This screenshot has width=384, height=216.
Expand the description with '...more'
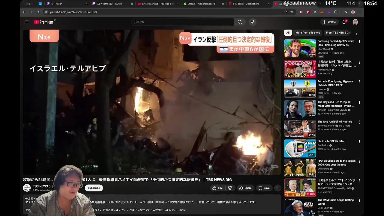click(182, 210)
